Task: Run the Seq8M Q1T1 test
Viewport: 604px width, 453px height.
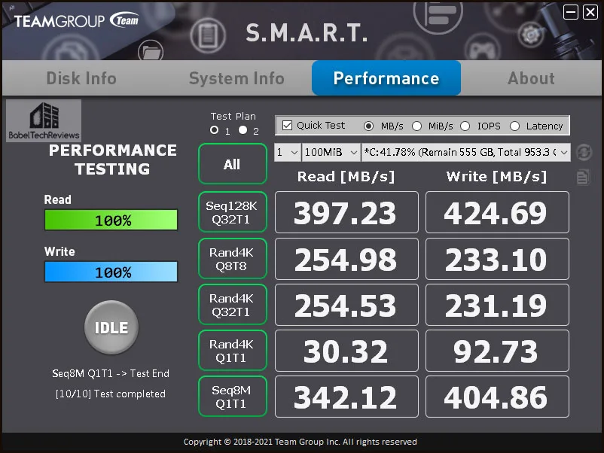Action: (x=232, y=397)
